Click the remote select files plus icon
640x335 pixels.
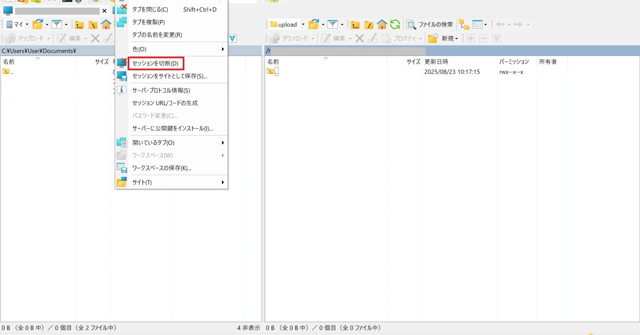click(x=471, y=38)
